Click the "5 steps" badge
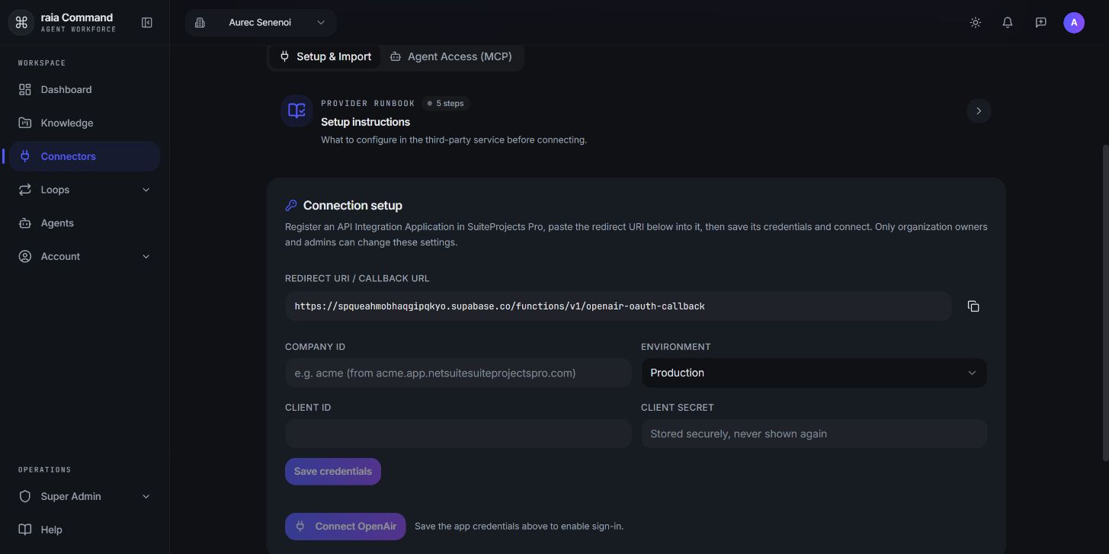The height and width of the screenshot is (554, 1109). [x=445, y=104]
